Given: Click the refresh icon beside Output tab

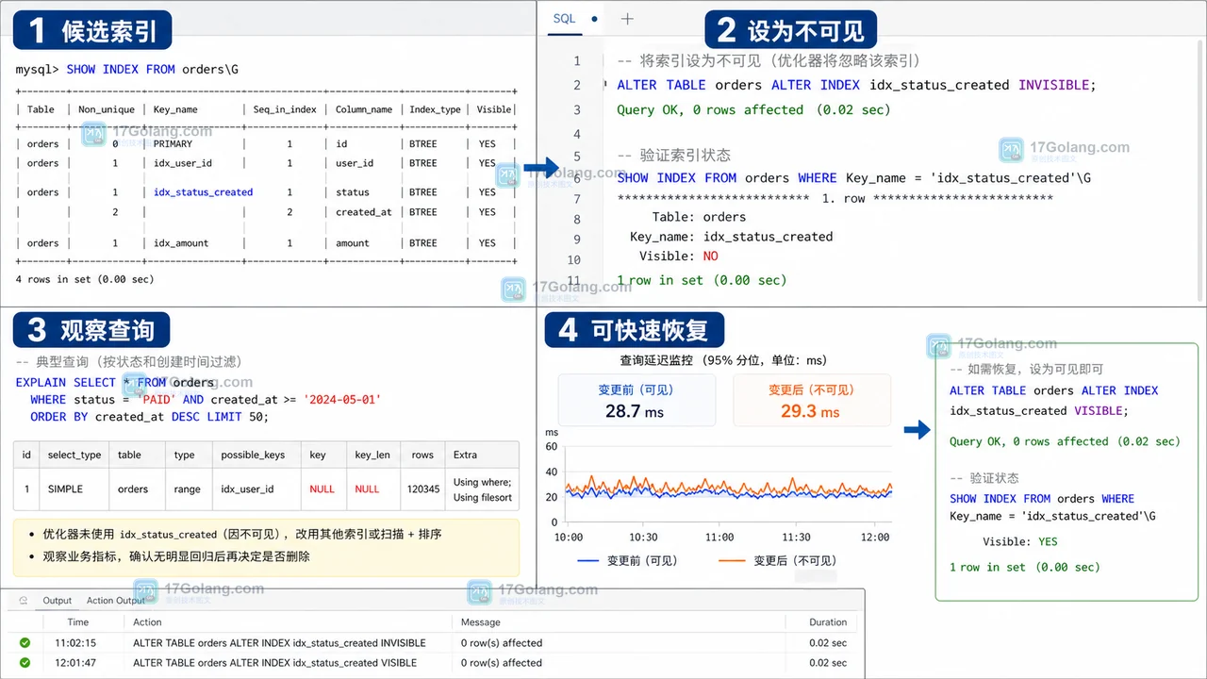Looking at the screenshot, I should pyautogui.click(x=24, y=601).
